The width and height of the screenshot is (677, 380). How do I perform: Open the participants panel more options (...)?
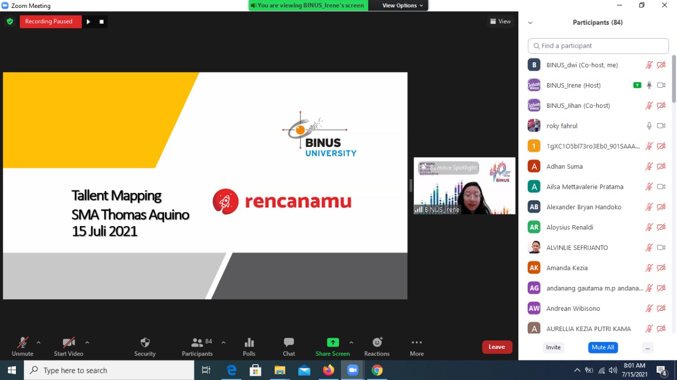click(x=647, y=347)
